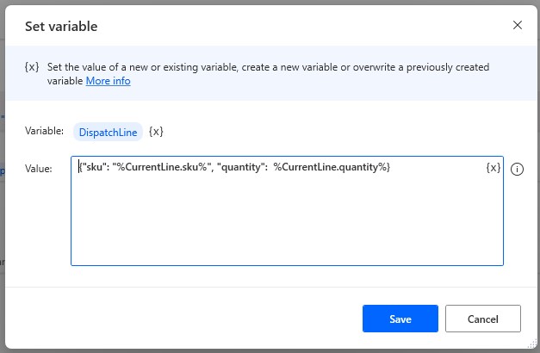540x353 pixels.
Task: Select the DispatchLine variable chip
Action: click(108, 132)
